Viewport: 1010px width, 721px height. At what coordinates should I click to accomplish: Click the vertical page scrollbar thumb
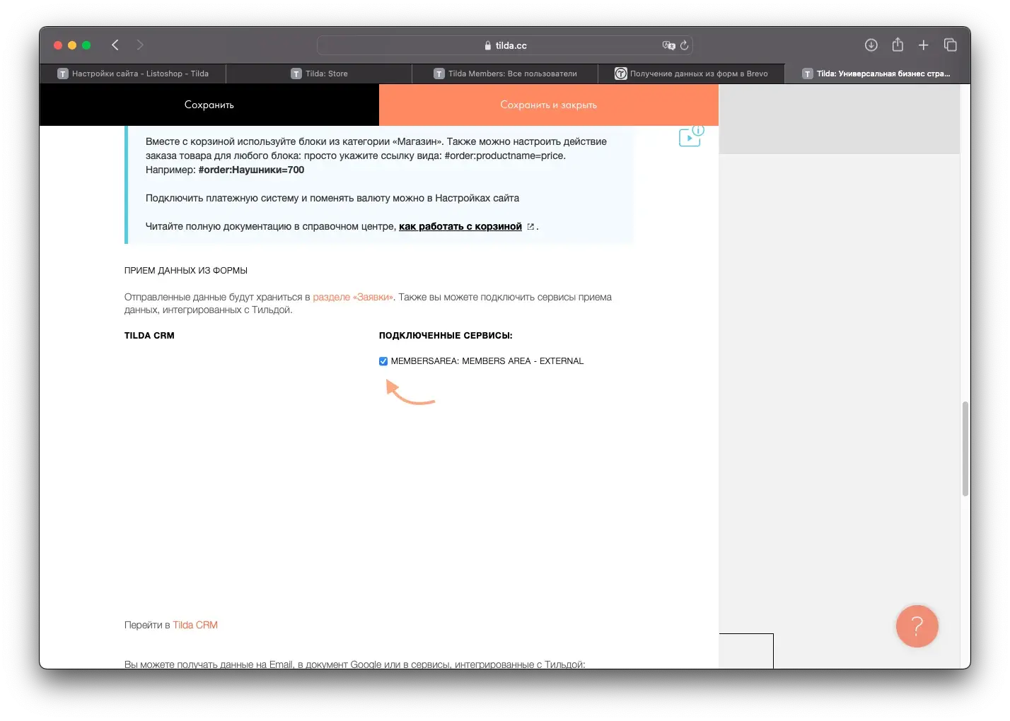click(965, 449)
